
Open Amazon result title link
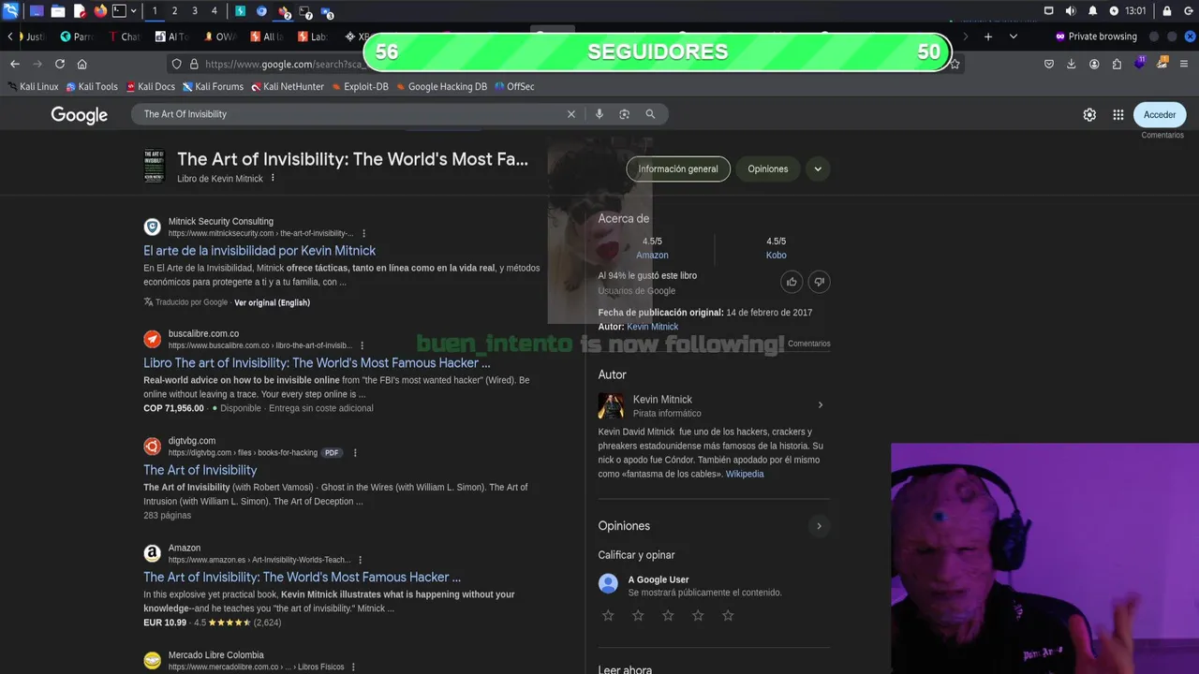coord(302,578)
